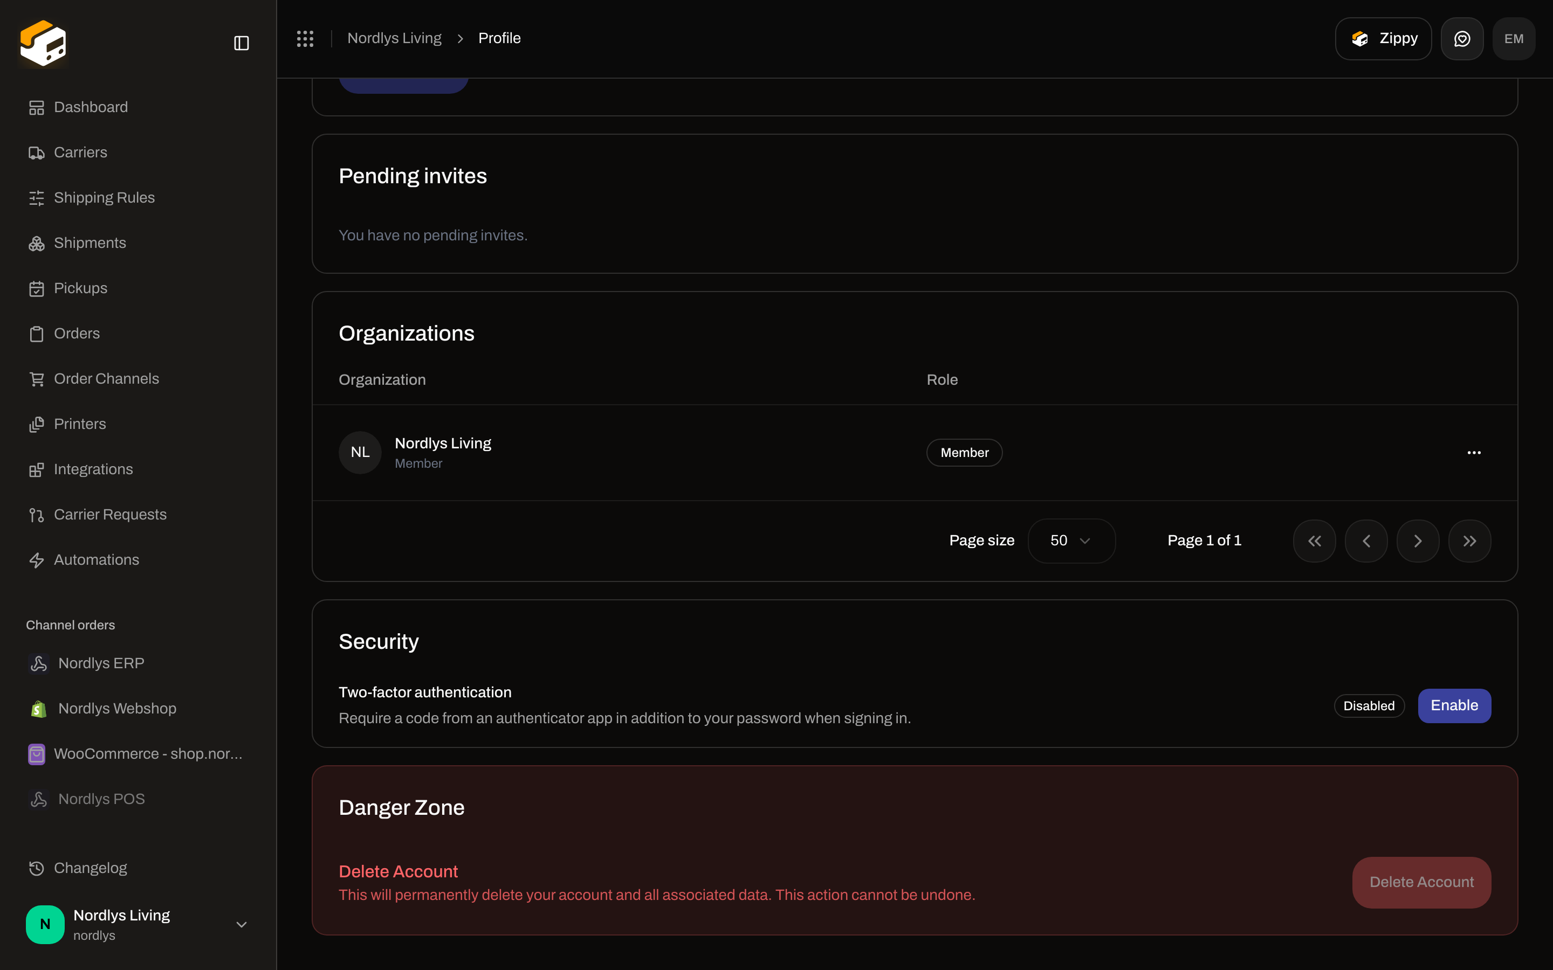Click the Orders clipboard icon
The height and width of the screenshot is (970, 1553).
pyautogui.click(x=37, y=334)
